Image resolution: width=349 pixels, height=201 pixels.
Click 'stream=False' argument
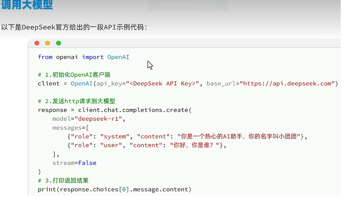click(74, 163)
